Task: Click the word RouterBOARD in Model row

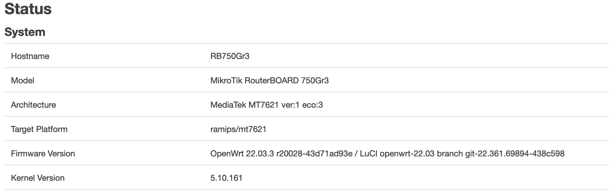Action: pos(272,80)
